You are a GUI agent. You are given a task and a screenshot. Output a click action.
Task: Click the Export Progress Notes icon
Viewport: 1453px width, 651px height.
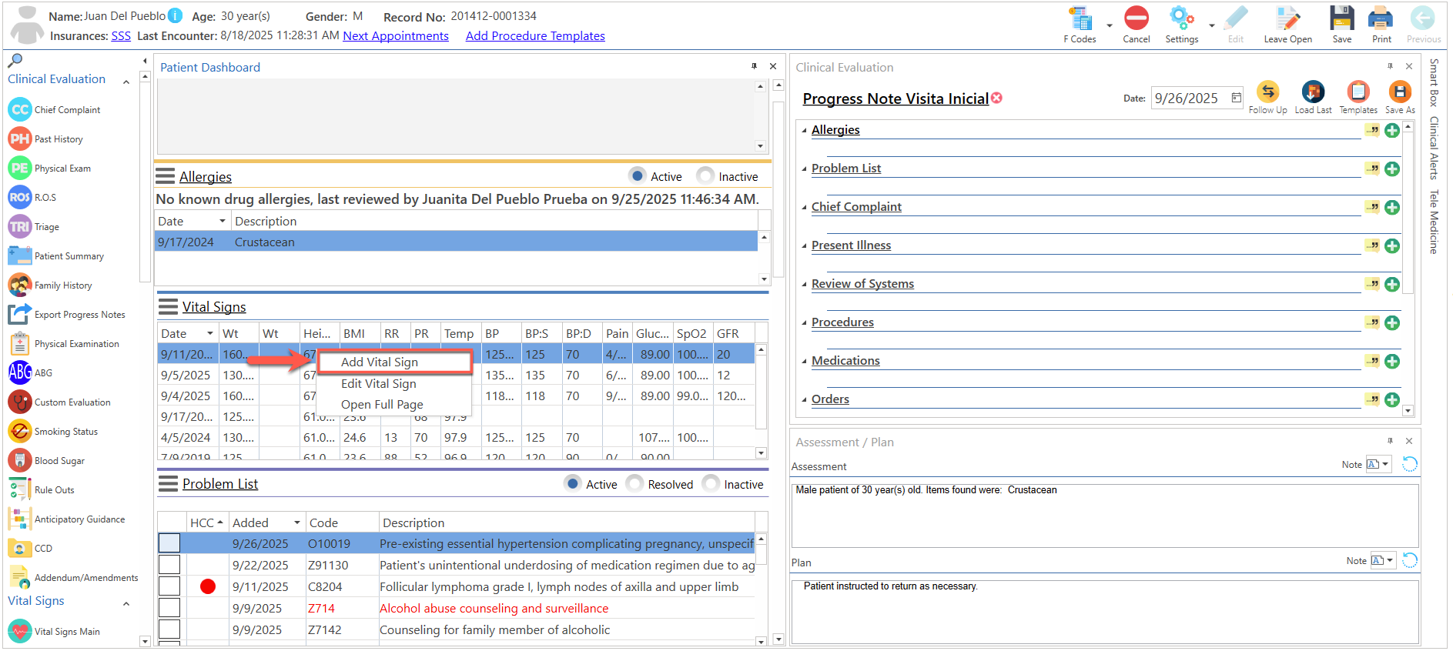20,315
